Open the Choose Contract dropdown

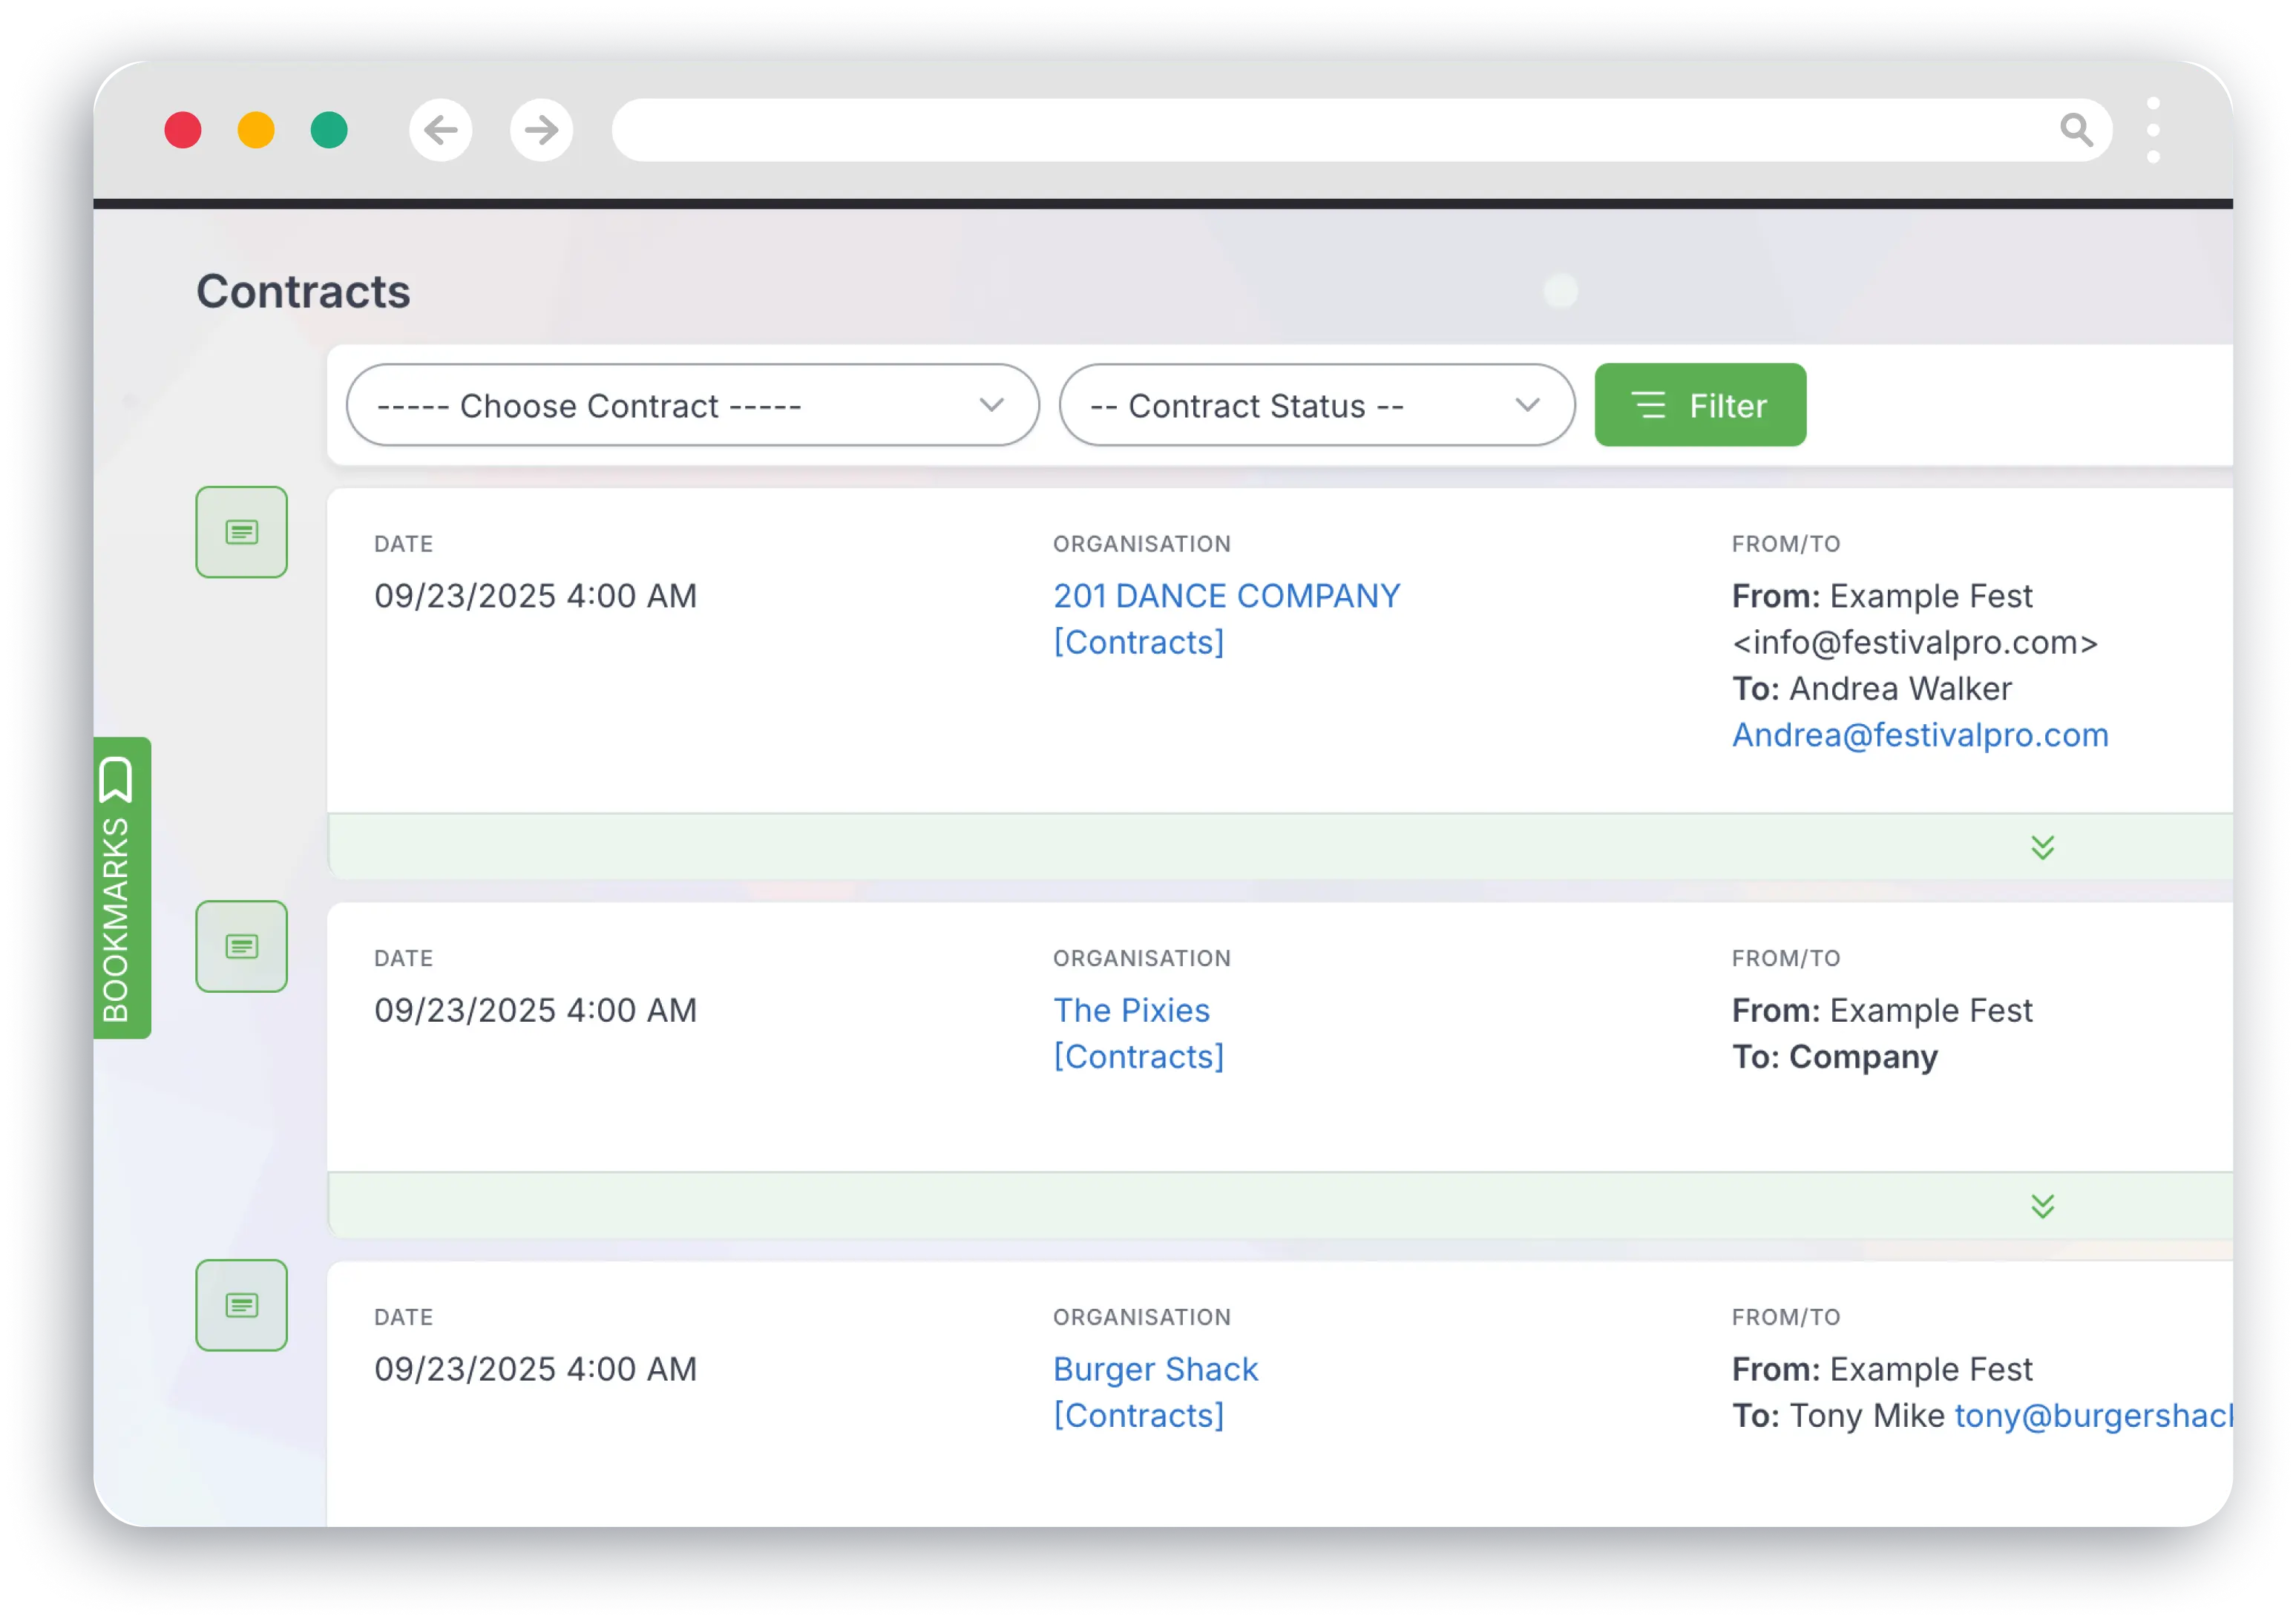[x=692, y=405]
